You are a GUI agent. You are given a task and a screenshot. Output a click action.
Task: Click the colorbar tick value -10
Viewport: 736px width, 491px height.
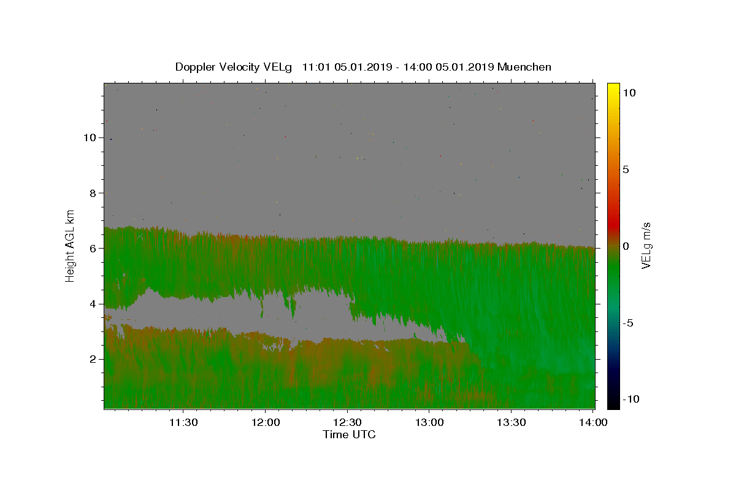pyautogui.click(x=631, y=400)
